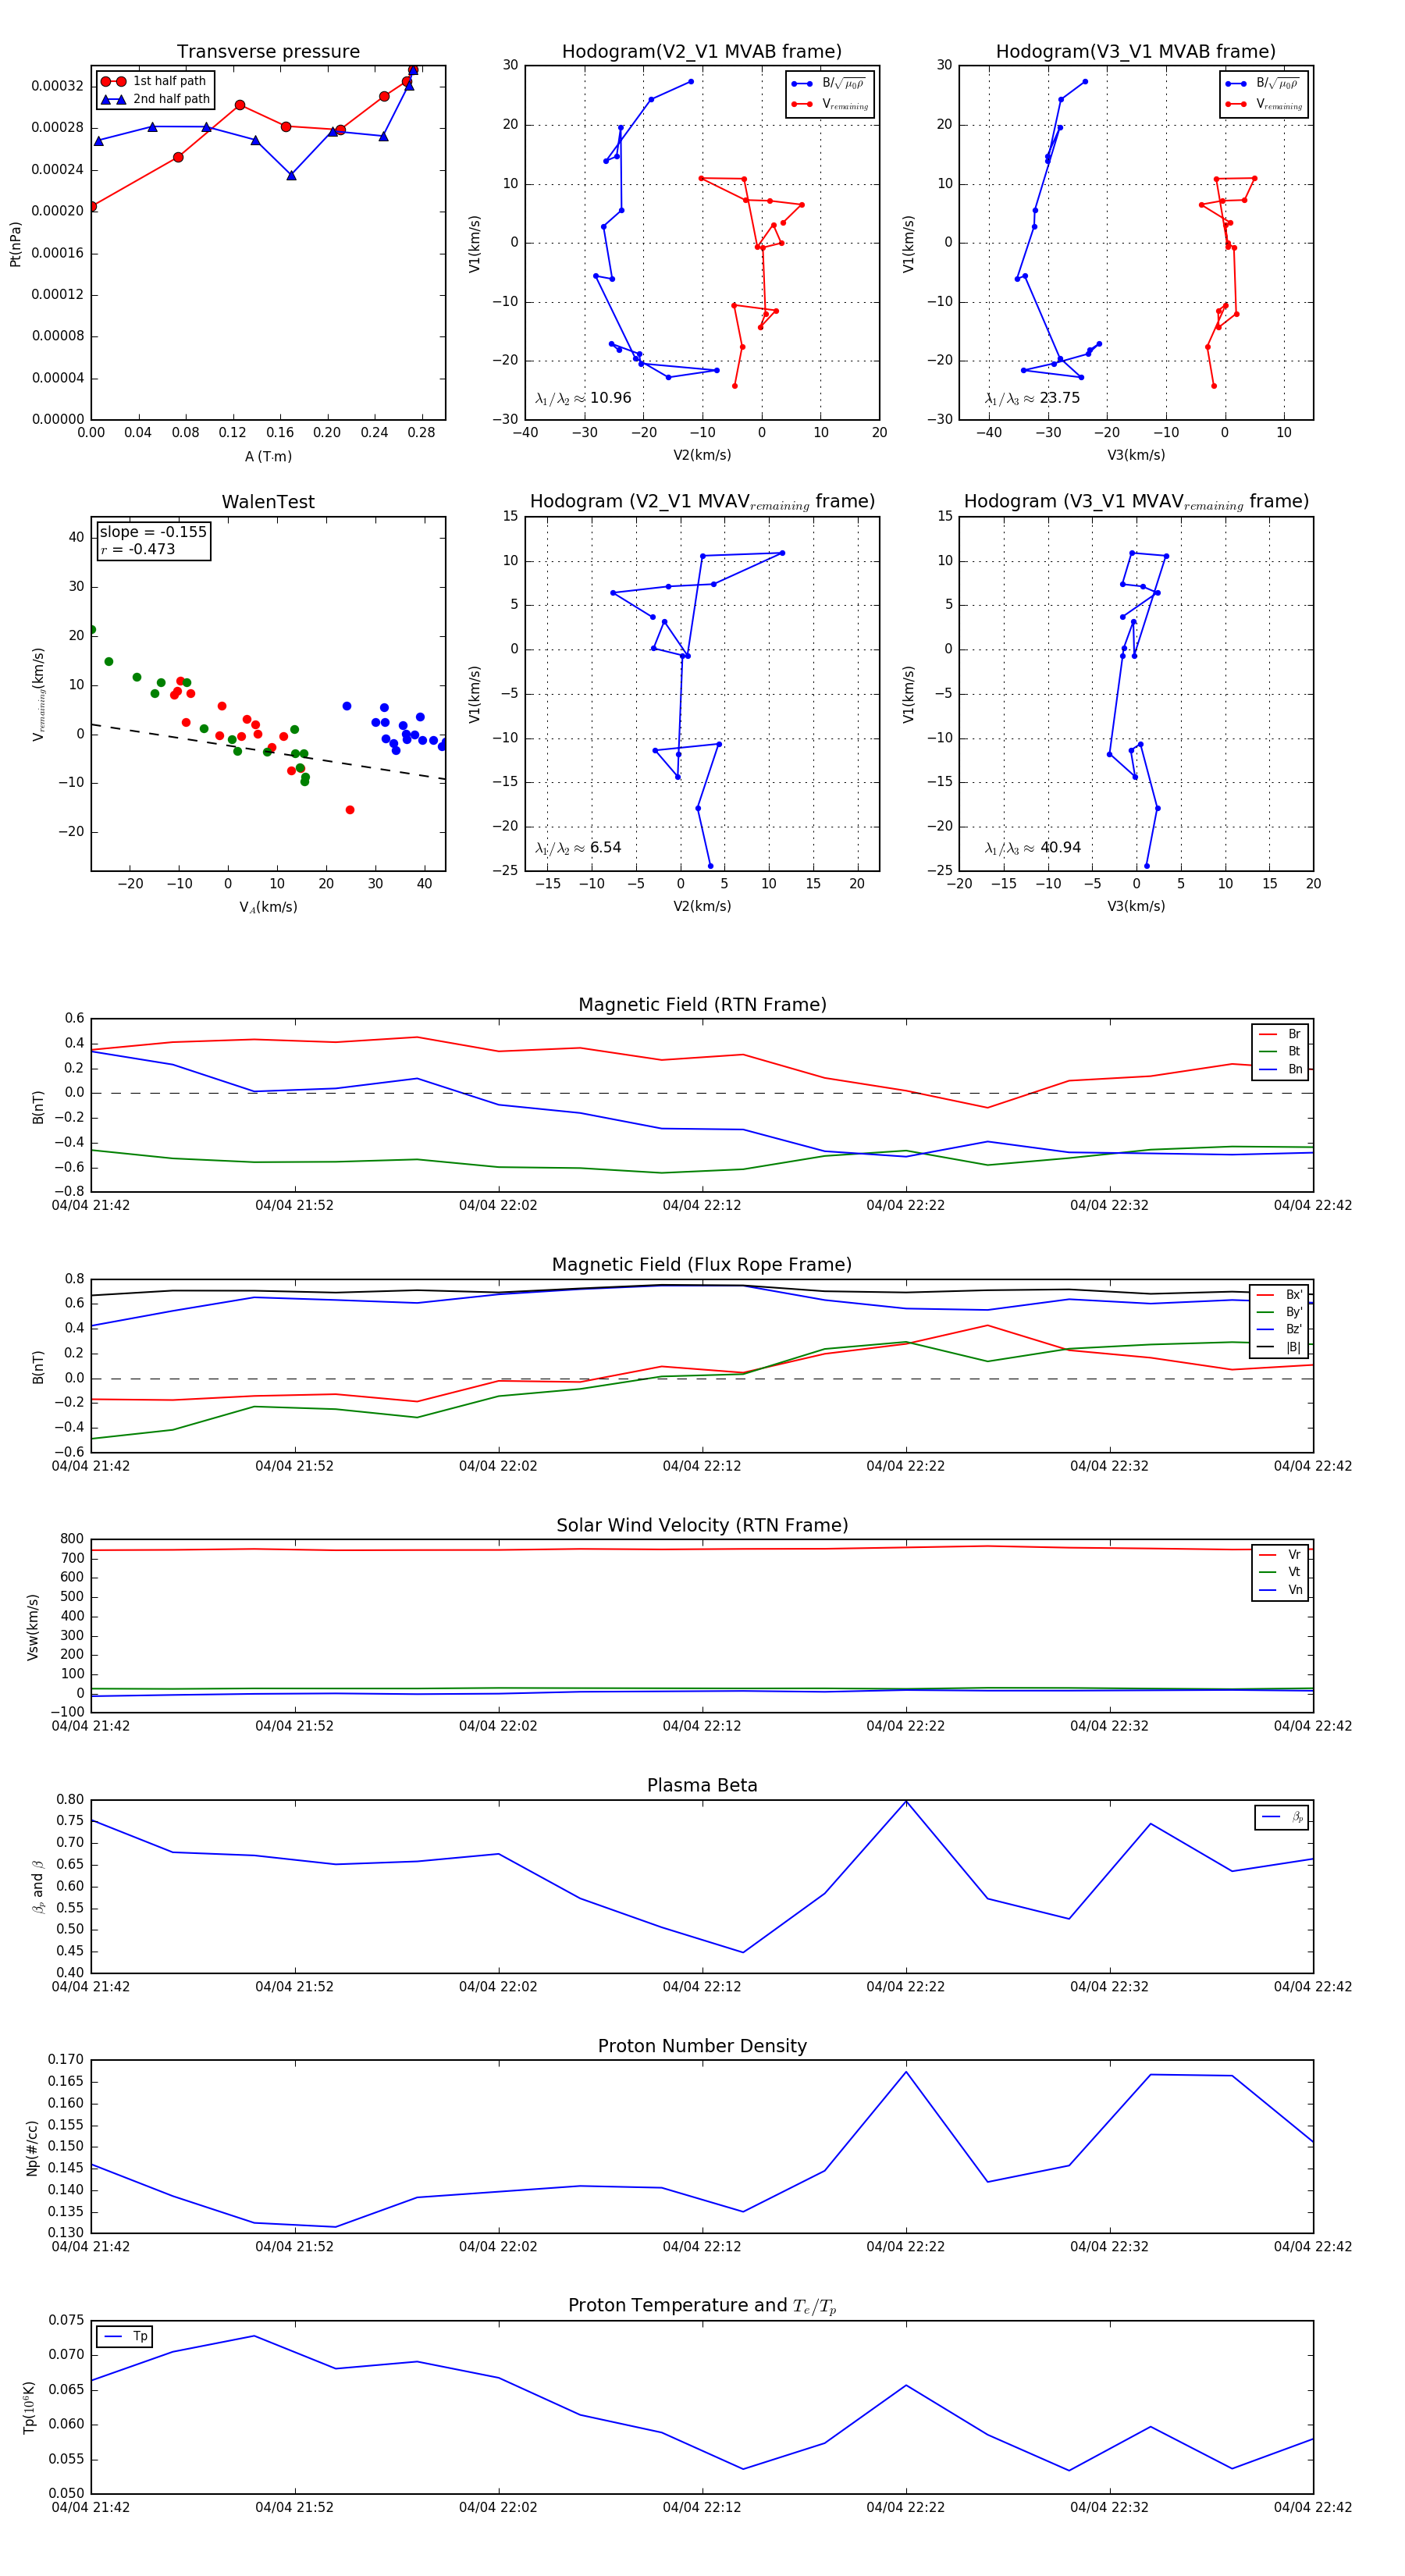Click '0.00032' tick on Transverse pressure axis

(57, 86)
